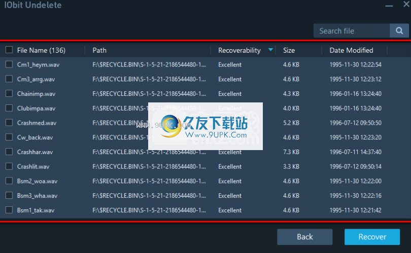
Task: Click the 4.3 KB size value
Action: pos(291,94)
